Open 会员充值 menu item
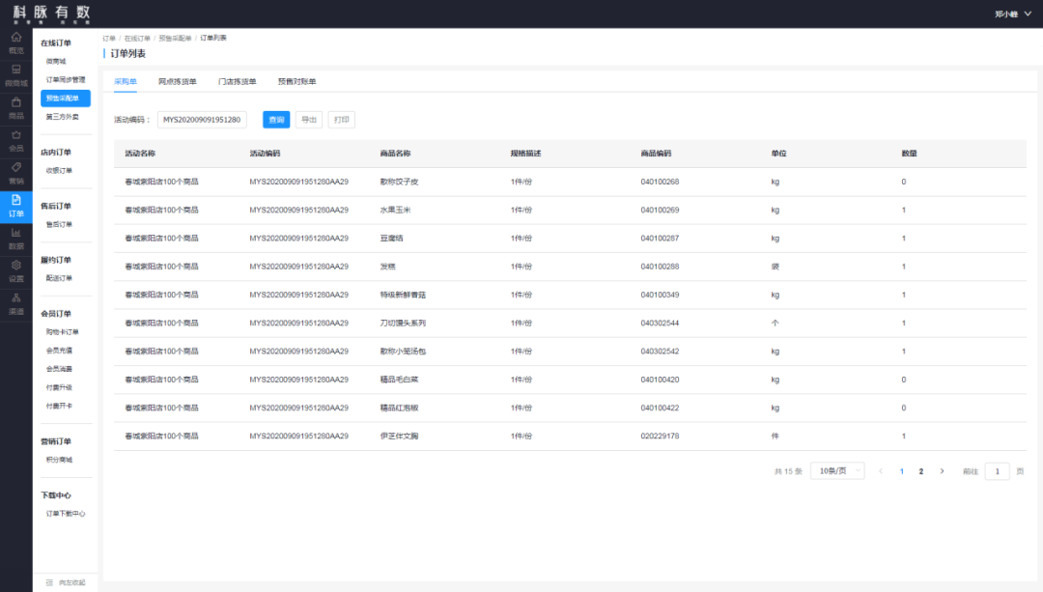This screenshot has width=1043, height=592. [x=59, y=351]
